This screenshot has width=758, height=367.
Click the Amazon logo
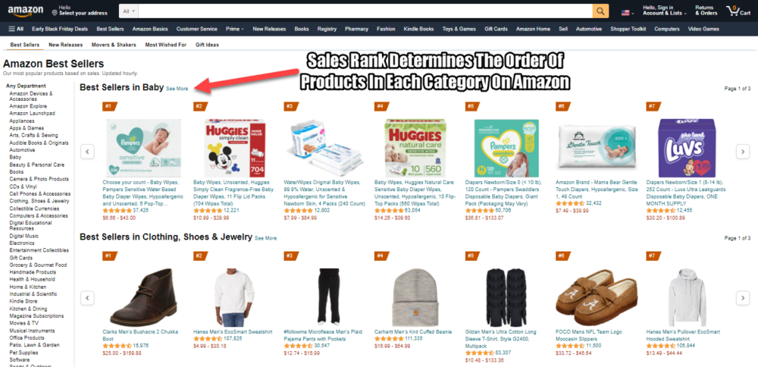tap(25, 10)
